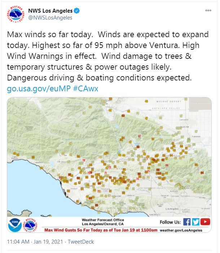Open the wind gust map image
This screenshot has height=253, width=220.
[109, 165]
